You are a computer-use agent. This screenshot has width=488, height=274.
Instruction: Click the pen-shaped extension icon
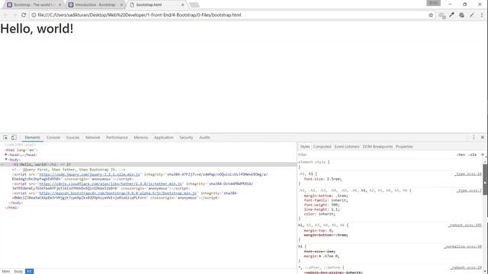pyautogui.click(x=472, y=15)
